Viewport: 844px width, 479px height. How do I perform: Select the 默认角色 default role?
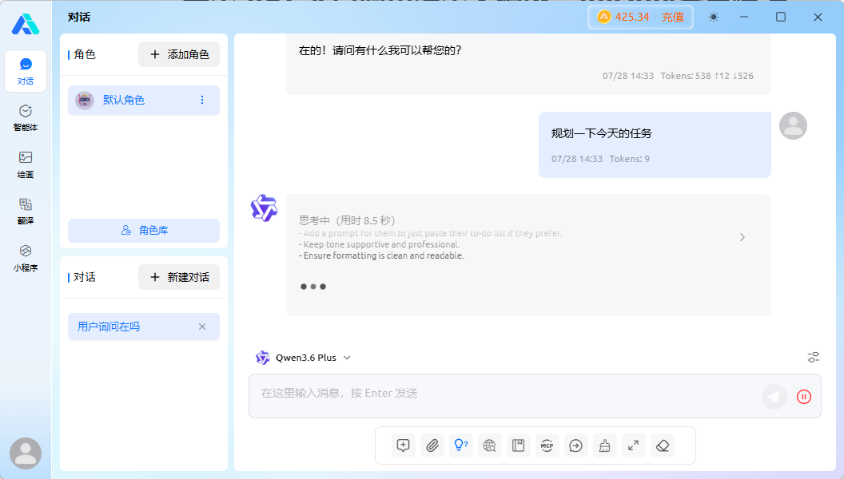pos(144,100)
